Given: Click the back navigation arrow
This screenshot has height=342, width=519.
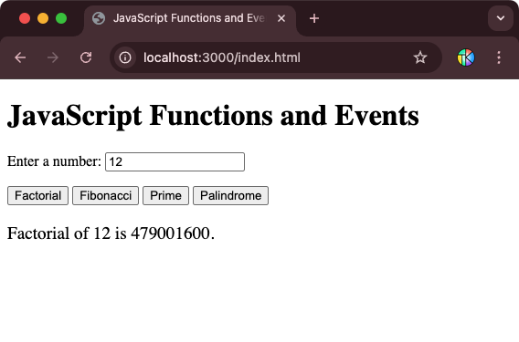Looking at the screenshot, I should tap(20, 57).
